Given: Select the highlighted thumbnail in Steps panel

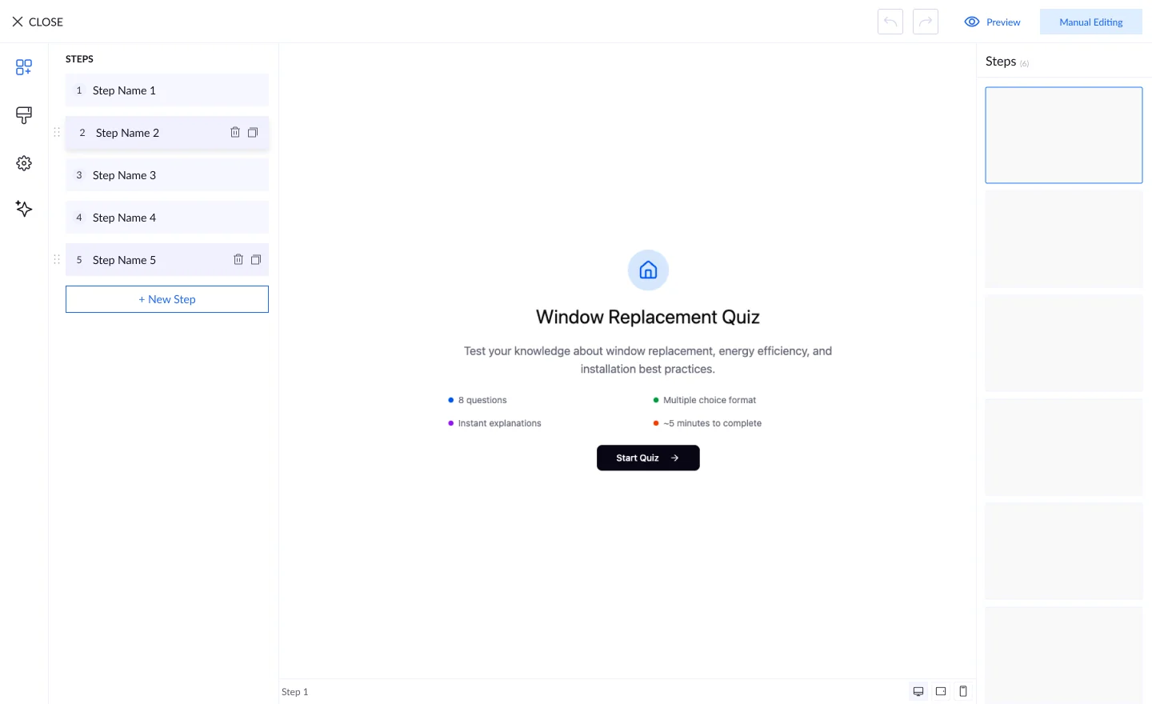Looking at the screenshot, I should [1064, 135].
